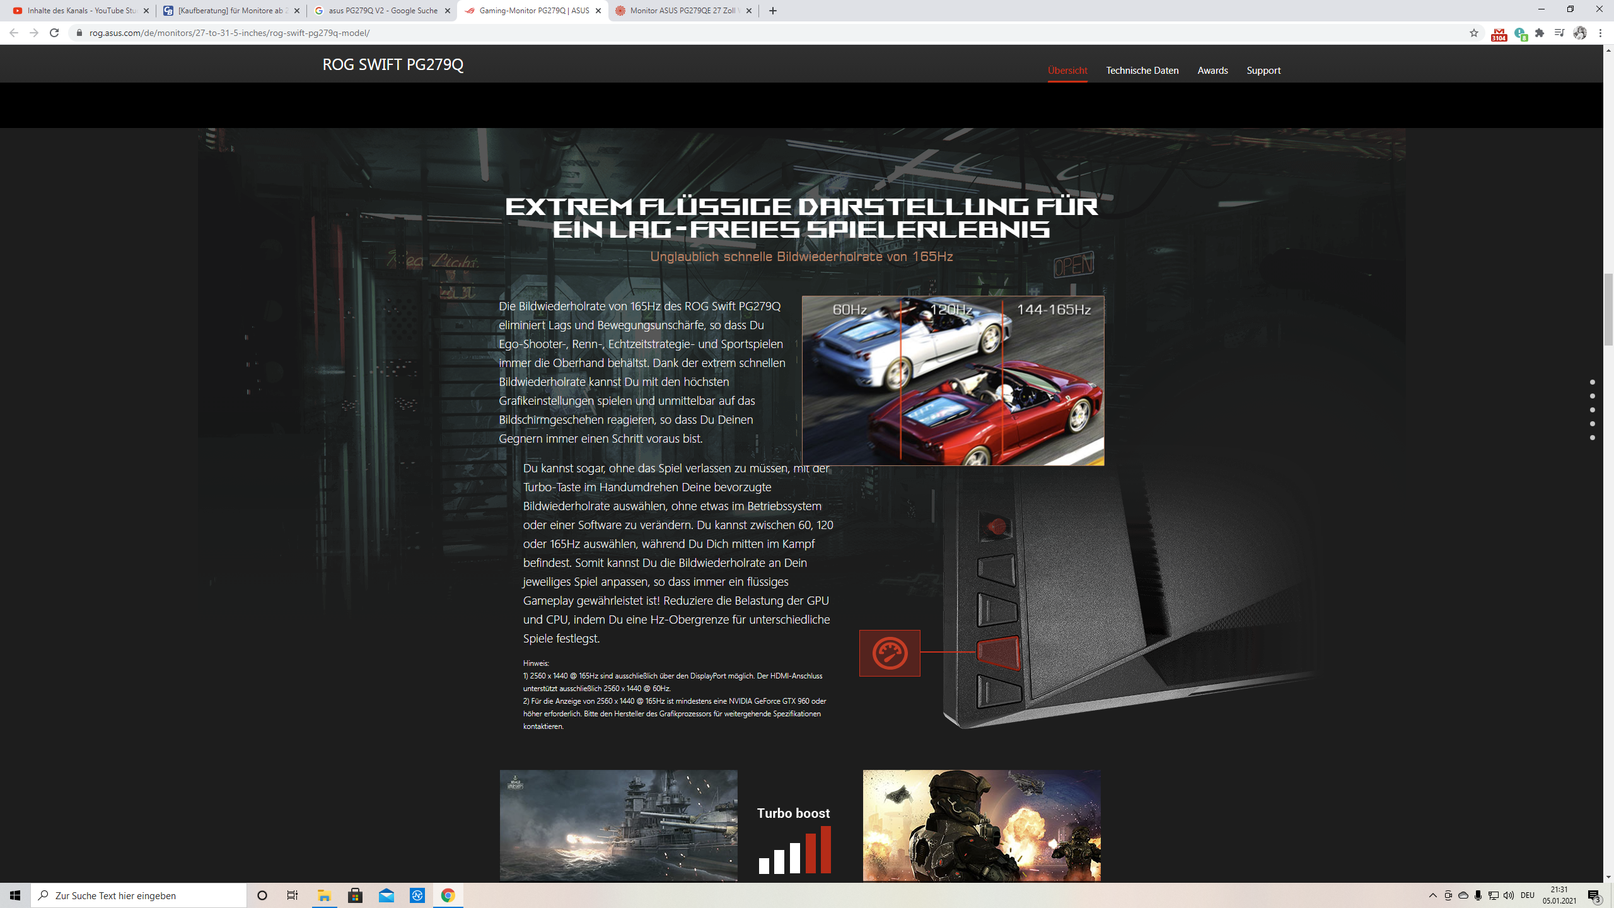This screenshot has width=1614, height=908.
Task: Click Task View taskbar icon
Action: (x=293, y=895)
